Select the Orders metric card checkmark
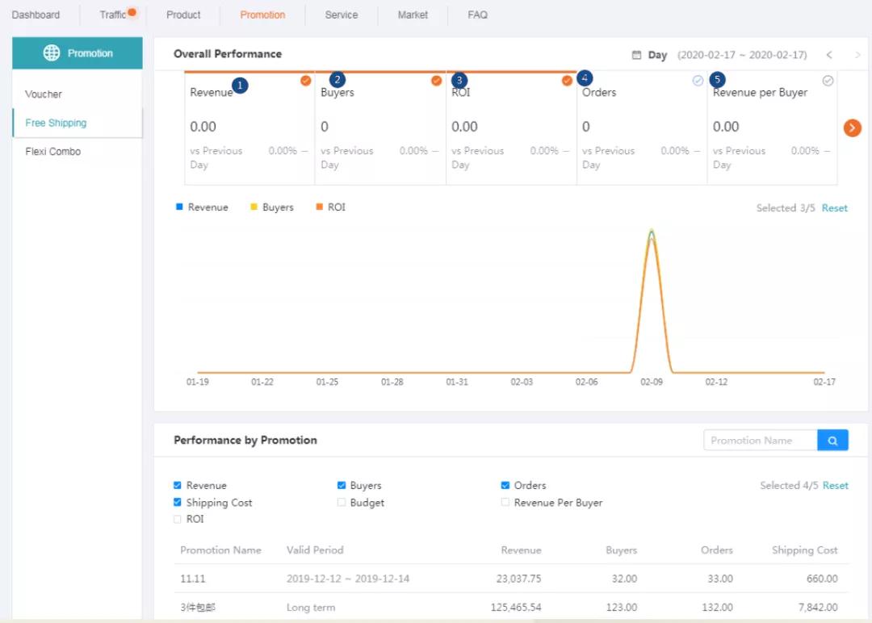 coord(698,81)
